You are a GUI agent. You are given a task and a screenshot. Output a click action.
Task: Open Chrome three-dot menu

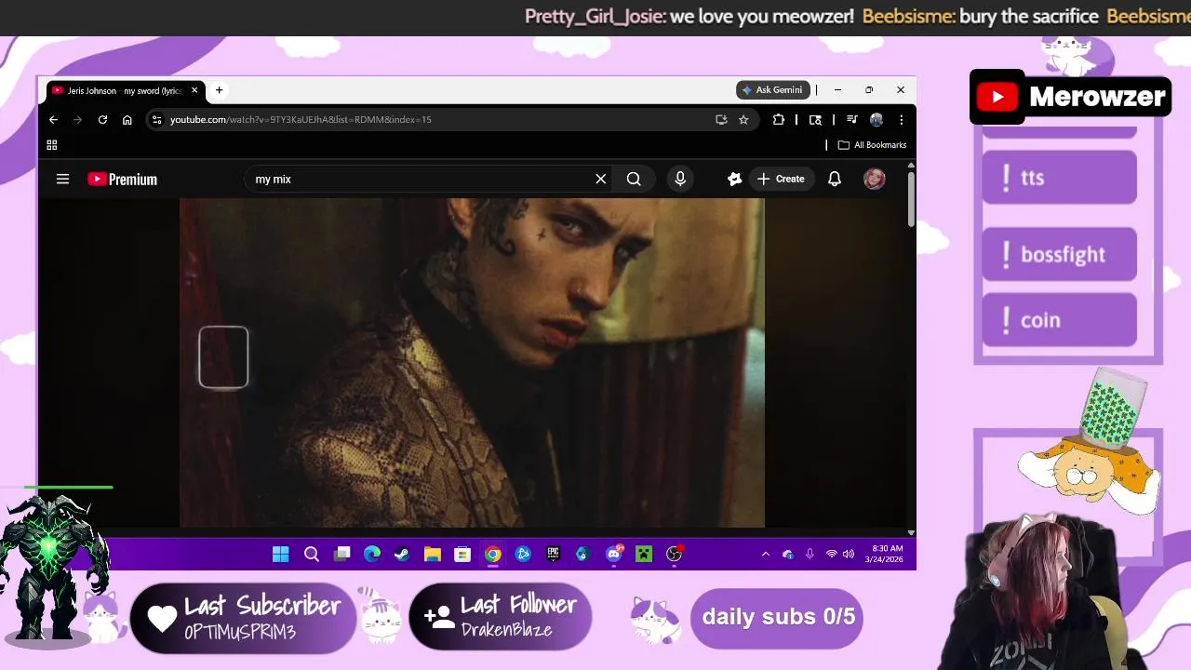pyautogui.click(x=901, y=119)
